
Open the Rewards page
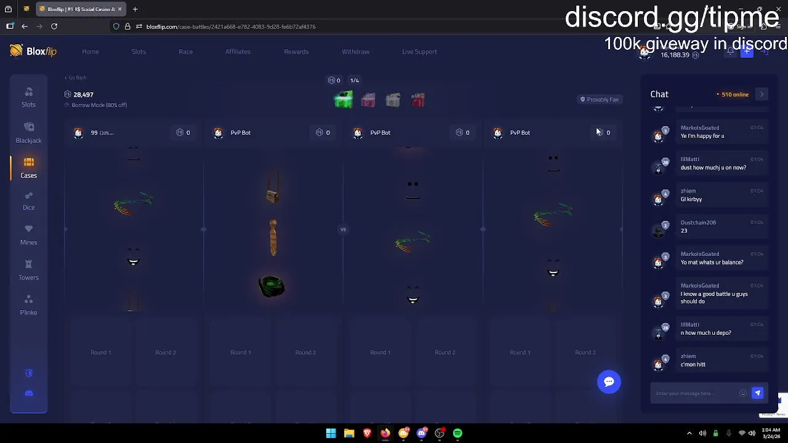(x=296, y=52)
